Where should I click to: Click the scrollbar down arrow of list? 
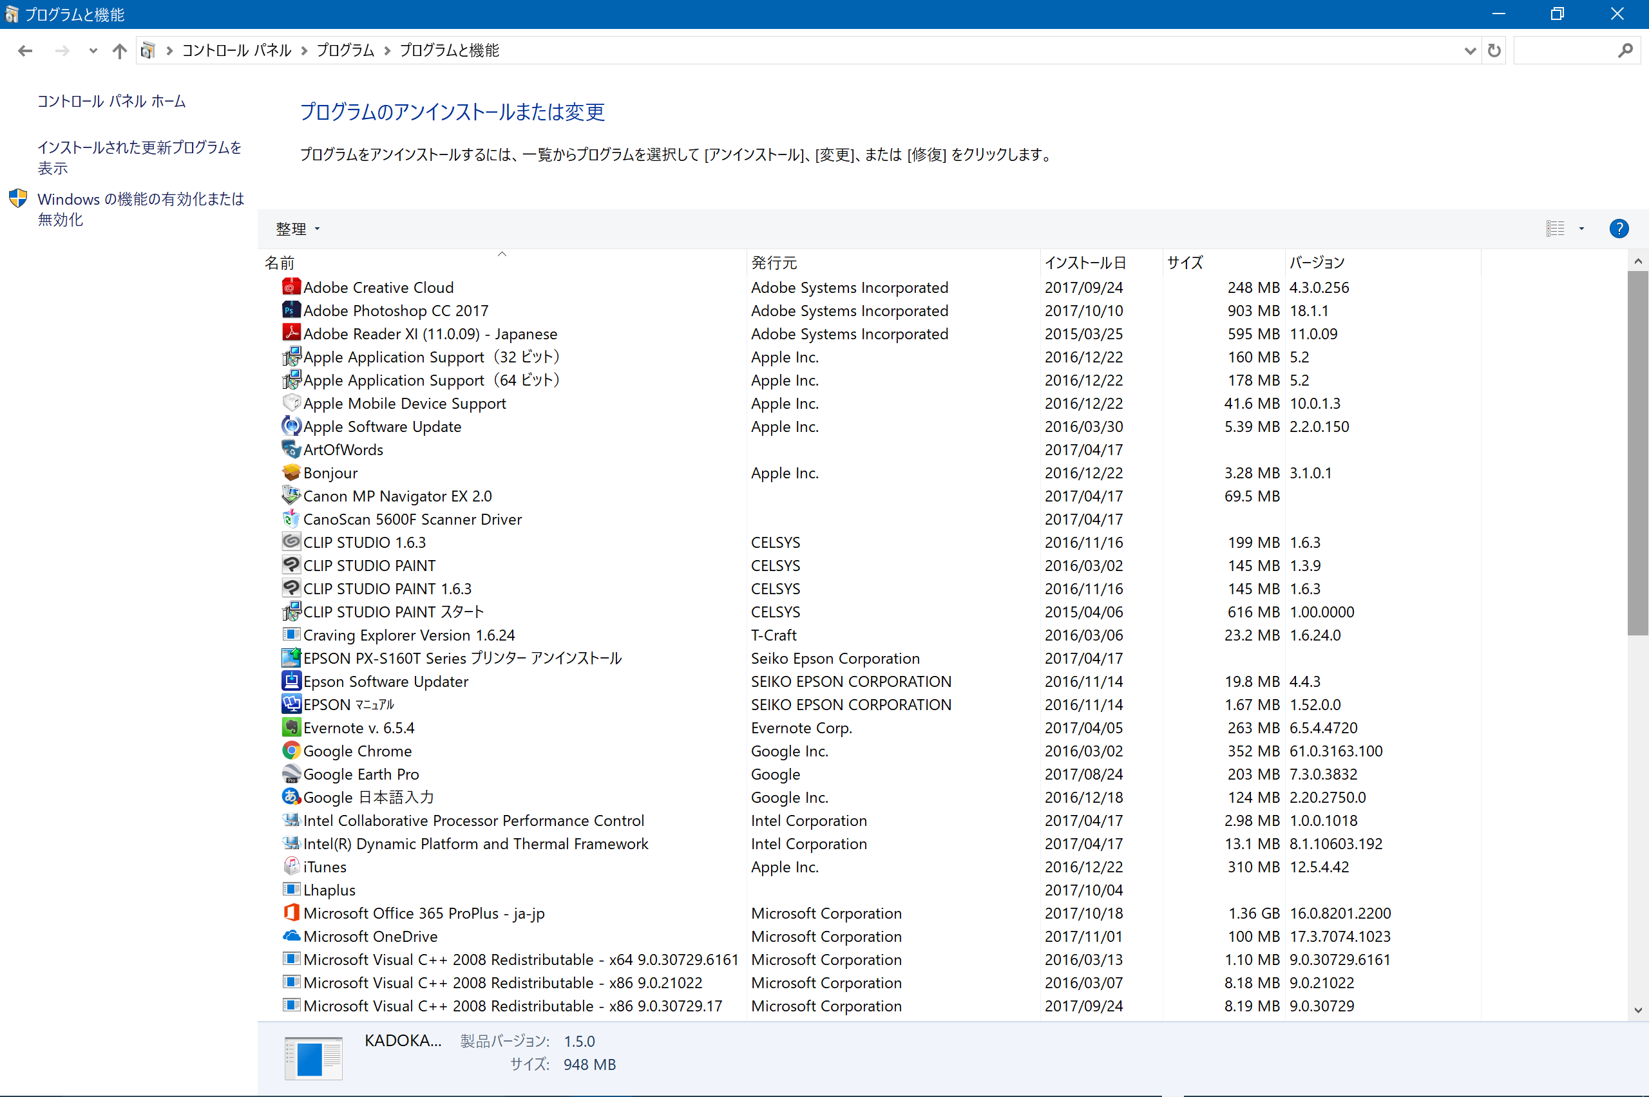(x=1637, y=1009)
